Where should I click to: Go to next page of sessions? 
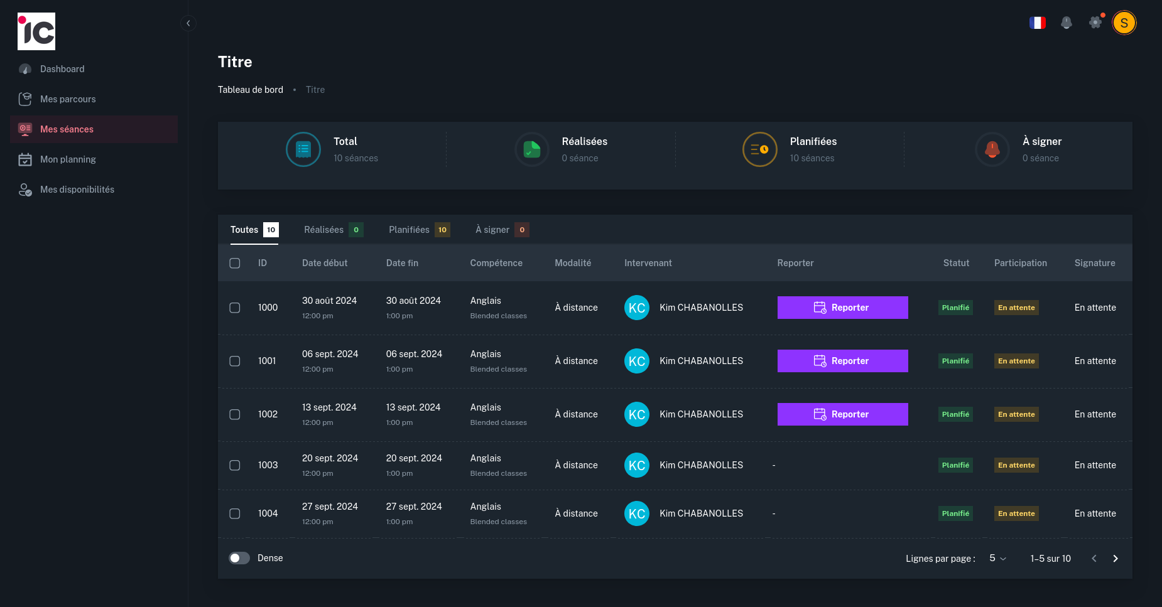click(1116, 558)
